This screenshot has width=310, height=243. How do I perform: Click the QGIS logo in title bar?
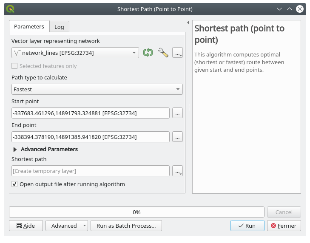11,8
